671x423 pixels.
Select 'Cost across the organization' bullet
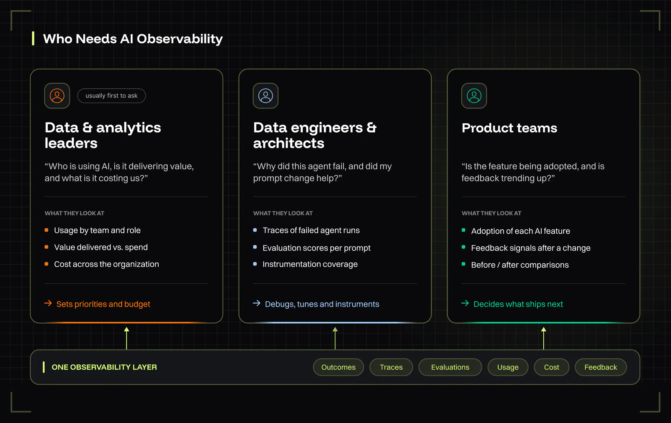pyautogui.click(x=106, y=264)
